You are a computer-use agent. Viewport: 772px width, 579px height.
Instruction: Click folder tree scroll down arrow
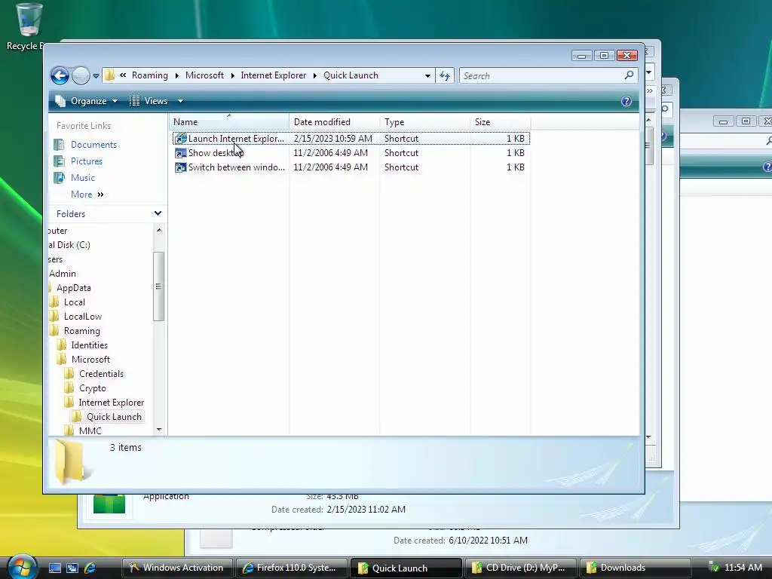(x=158, y=430)
